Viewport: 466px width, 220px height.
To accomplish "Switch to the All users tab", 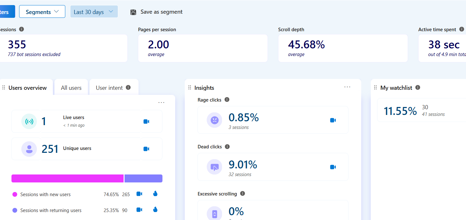I will click(x=71, y=88).
